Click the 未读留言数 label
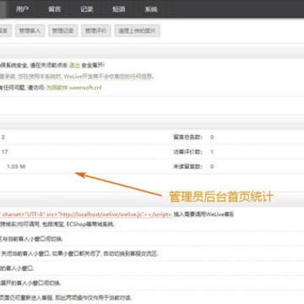304x304 pixels. point(187,166)
